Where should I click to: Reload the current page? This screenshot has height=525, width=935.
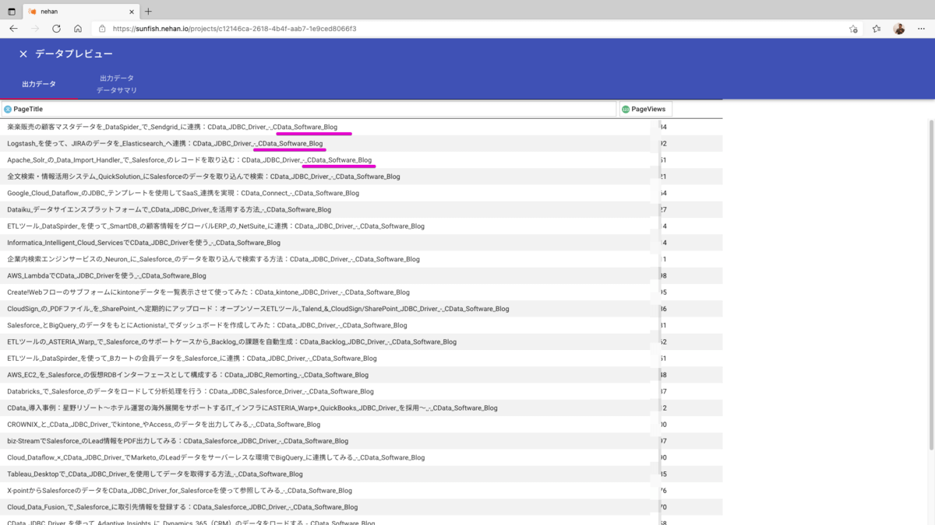56,29
